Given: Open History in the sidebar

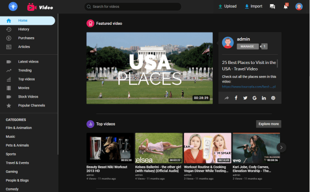Looking at the screenshot, I should click(24, 29).
